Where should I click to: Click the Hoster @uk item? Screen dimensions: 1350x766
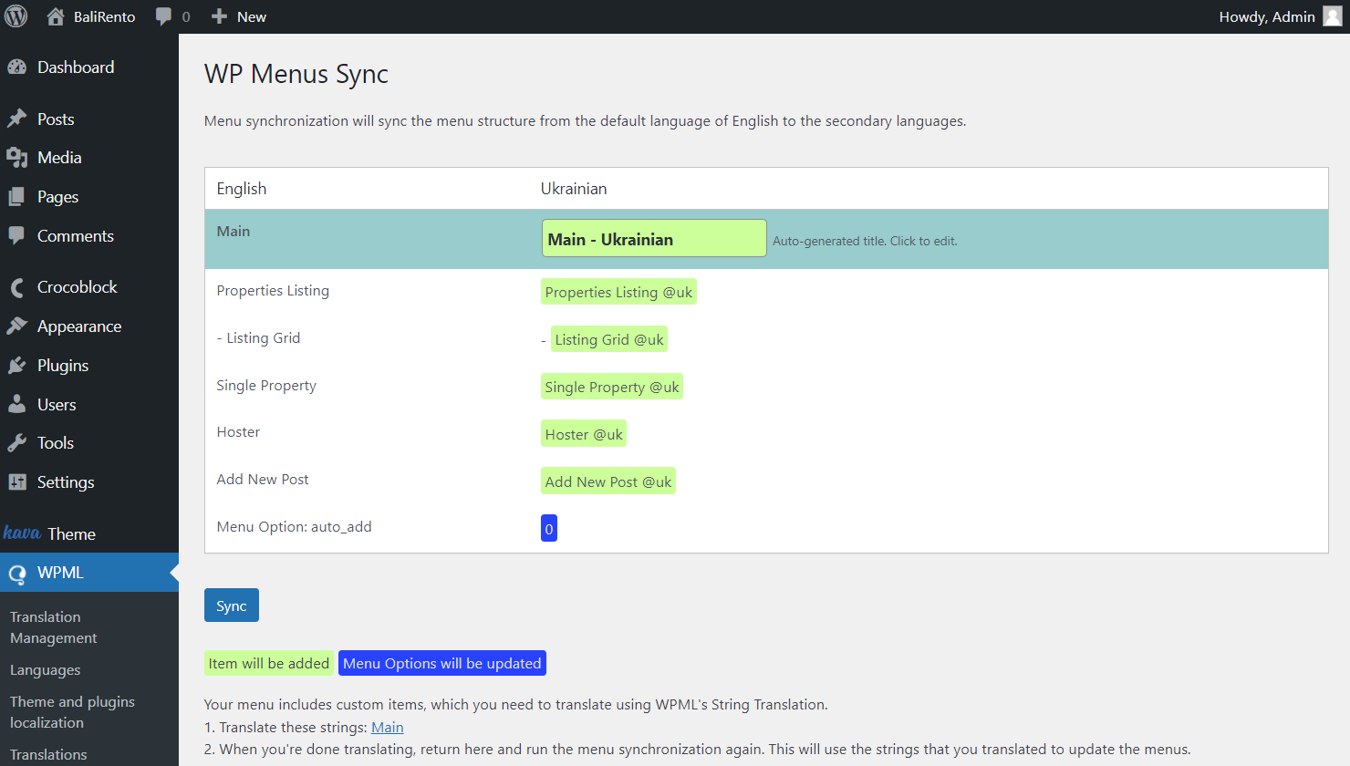(584, 434)
